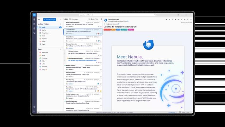Screen dimensions: 225x127
Task: Open Settings via sidebar gear icon
Action: (x=34, y=107)
